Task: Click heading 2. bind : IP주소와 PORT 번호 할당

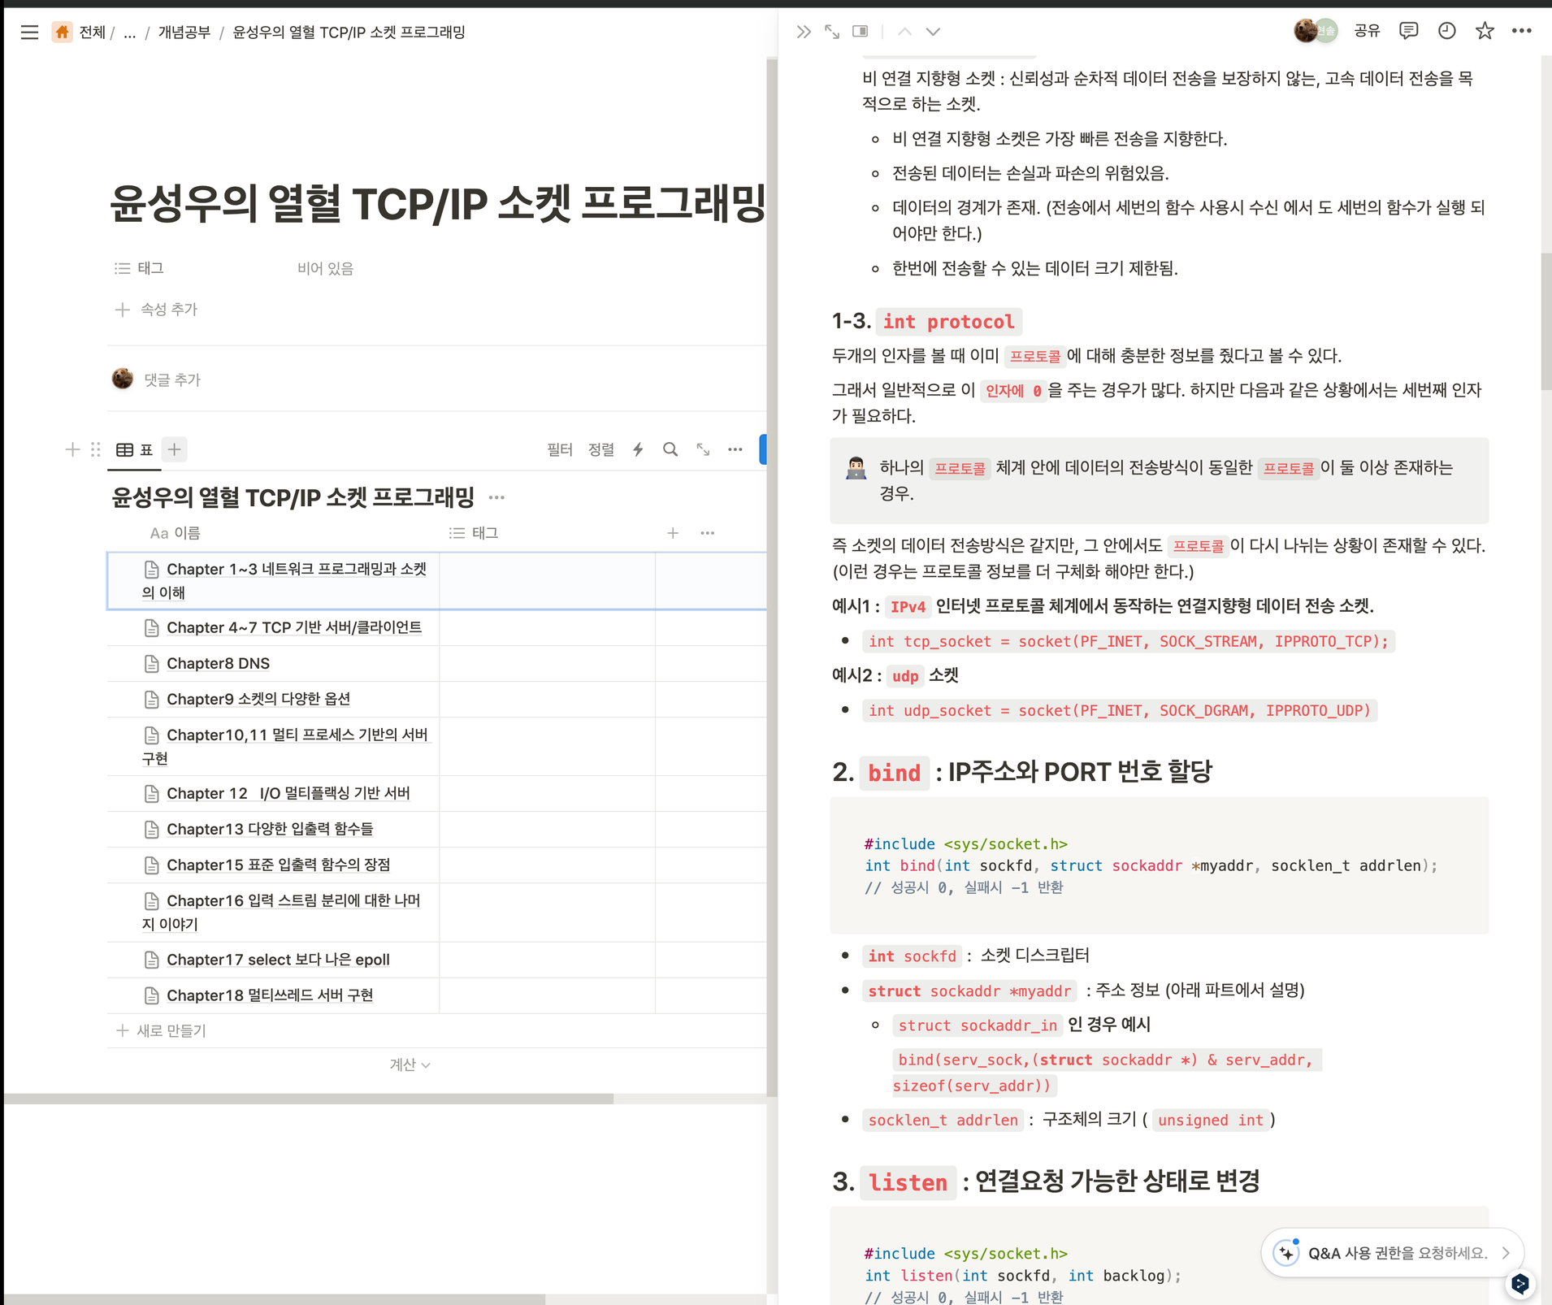Action: coord(1022,772)
